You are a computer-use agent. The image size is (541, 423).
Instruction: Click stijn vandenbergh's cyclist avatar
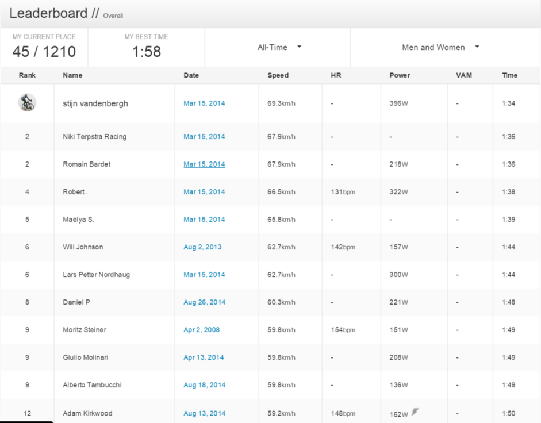pyautogui.click(x=27, y=103)
